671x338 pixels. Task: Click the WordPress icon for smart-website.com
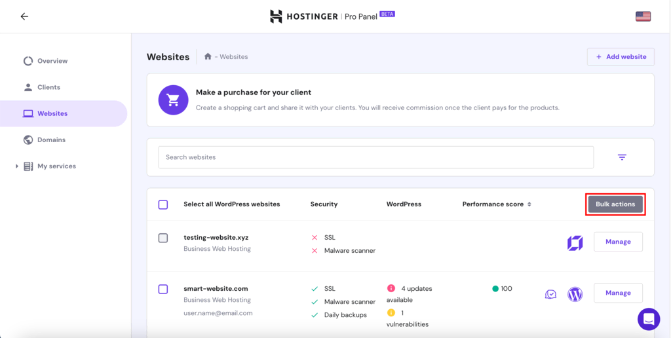(x=575, y=294)
